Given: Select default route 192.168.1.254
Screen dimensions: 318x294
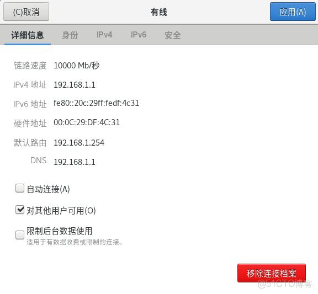Looking at the screenshot, I should coord(79,143).
